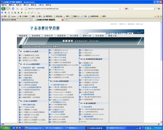
Task: Open the 英文課程 site navigation tab
Action: [74, 36]
